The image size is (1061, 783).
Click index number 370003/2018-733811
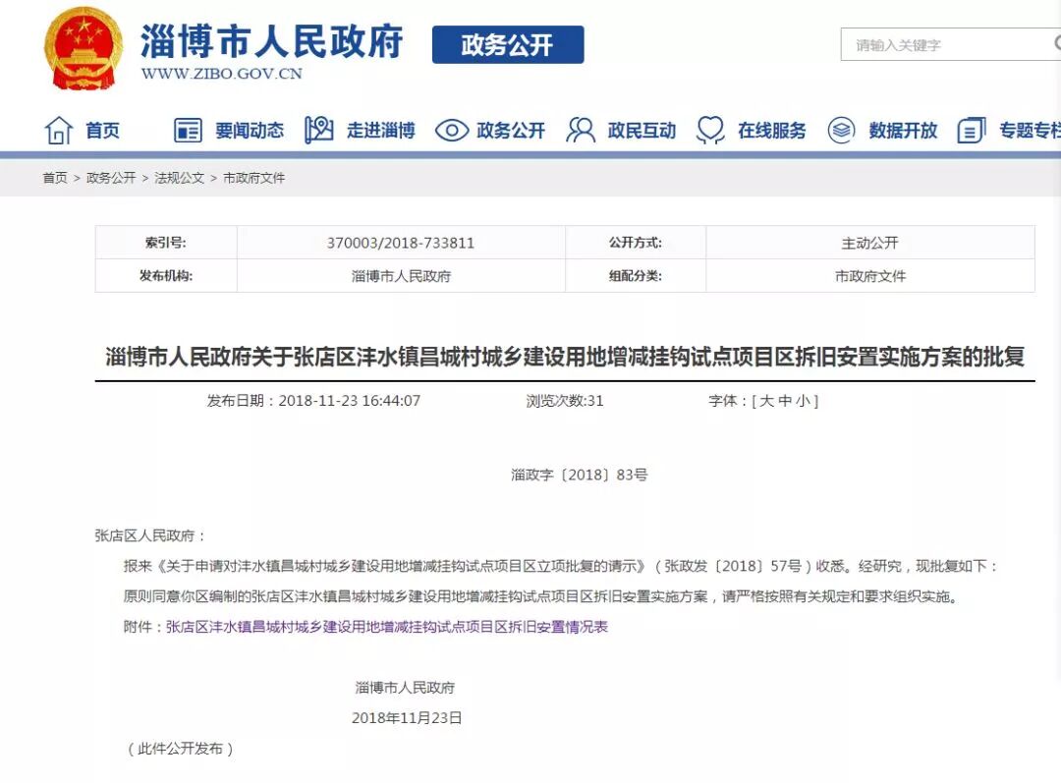pyautogui.click(x=401, y=243)
